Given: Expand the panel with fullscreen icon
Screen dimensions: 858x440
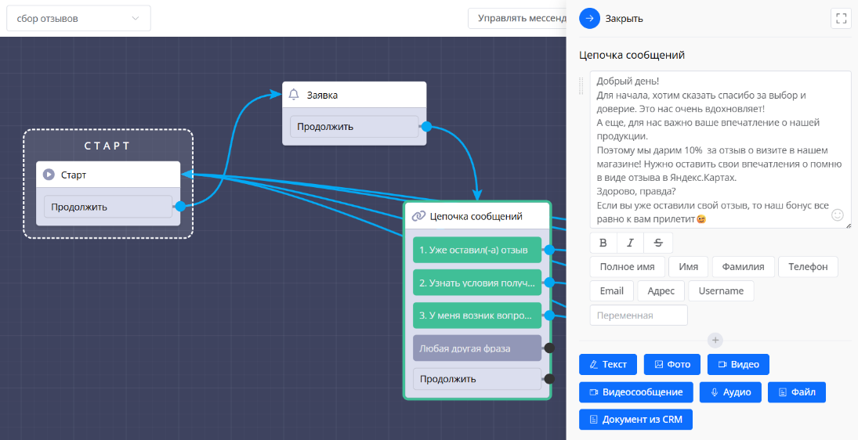Looking at the screenshot, I should (x=841, y=19).
